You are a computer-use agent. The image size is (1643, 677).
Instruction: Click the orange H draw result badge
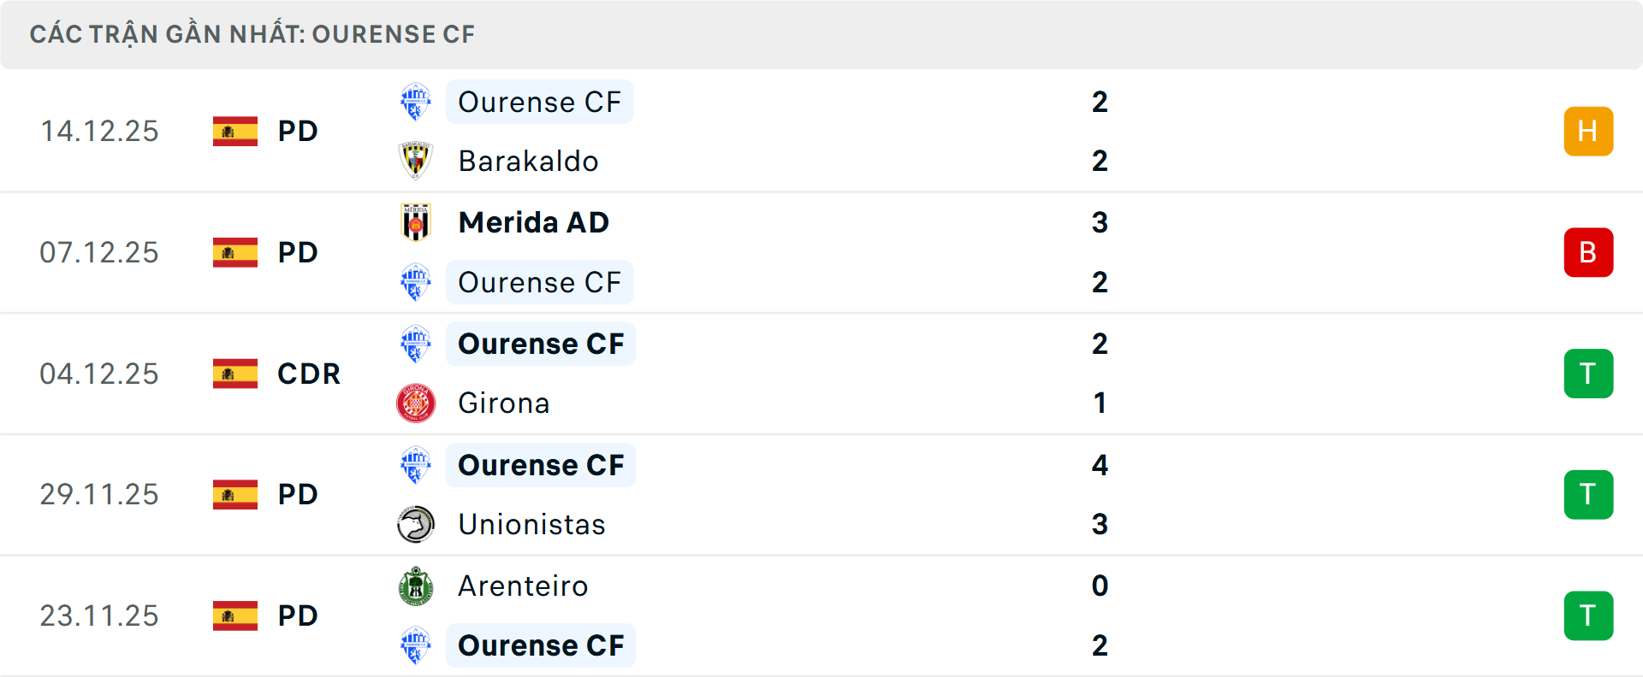1588,132
